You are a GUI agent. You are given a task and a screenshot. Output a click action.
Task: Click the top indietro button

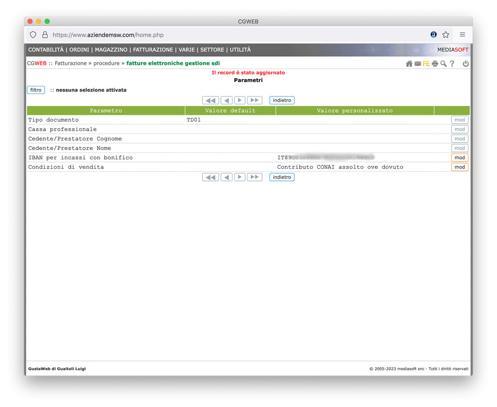[282, 100]
